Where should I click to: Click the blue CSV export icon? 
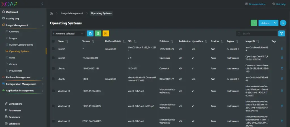[x=90, y=33]
